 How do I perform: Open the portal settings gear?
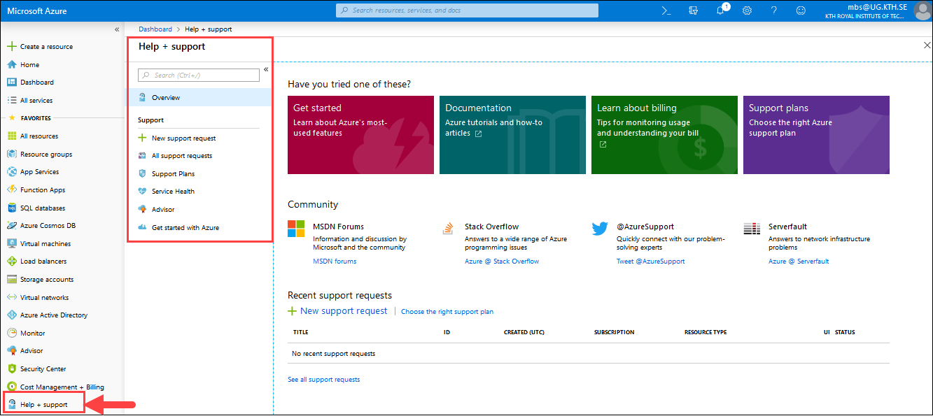click(747, 10)
